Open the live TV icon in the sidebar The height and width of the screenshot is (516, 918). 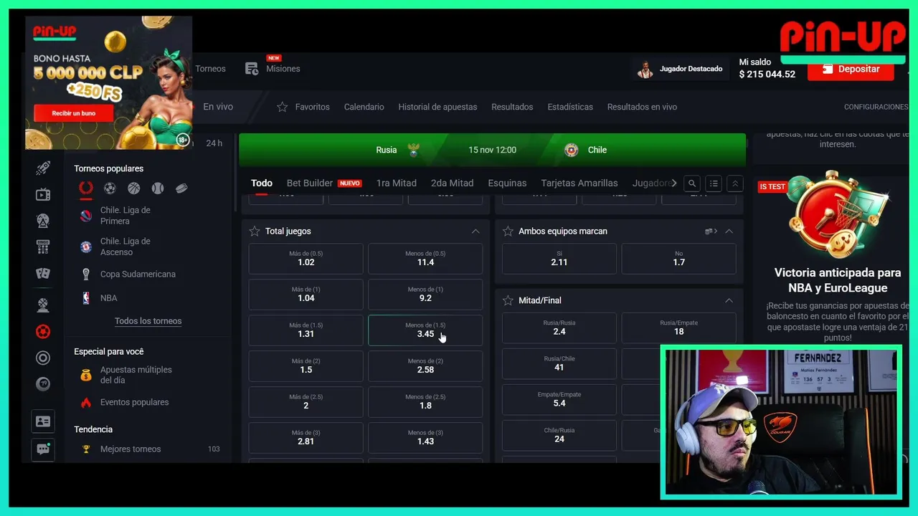(43, 194)
